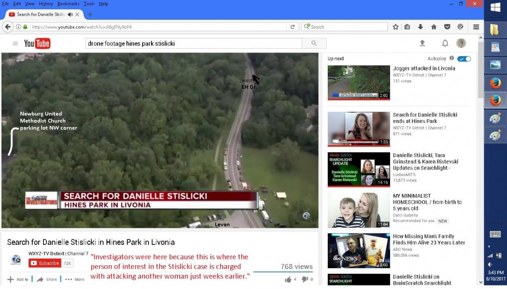The height and width of the screenshot is (289, 507).
Task: Dislike the video with thumbs down
Action: [304, 279]
